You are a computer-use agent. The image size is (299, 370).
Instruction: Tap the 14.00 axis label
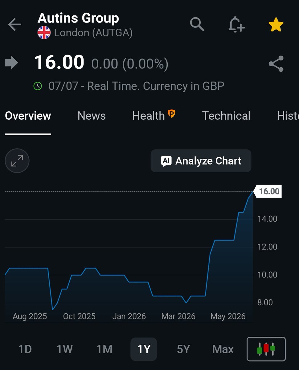tap(268, 219)
